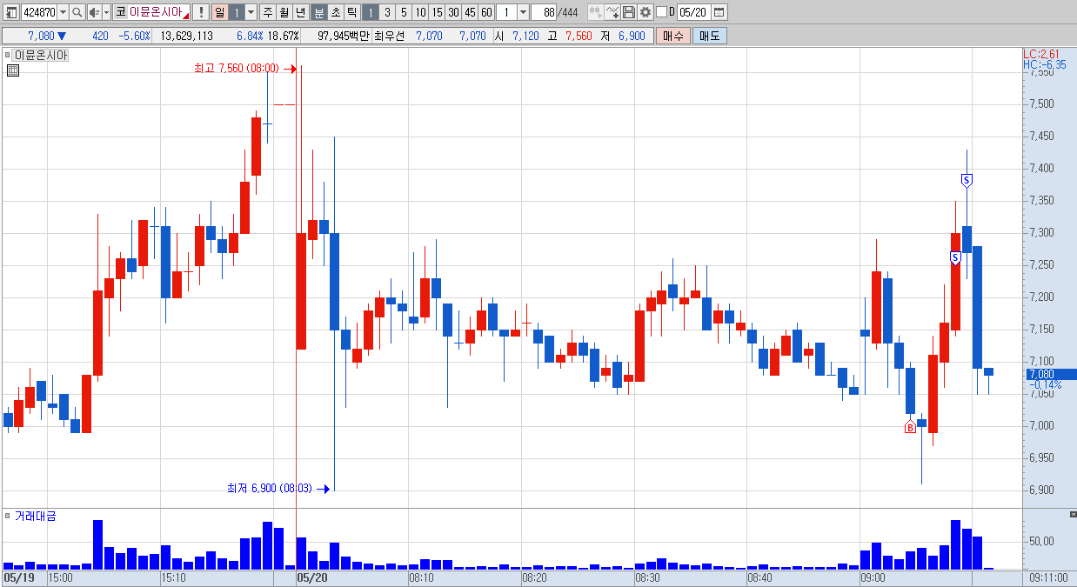This screenshot has width=1077, height=587.
Task: Open the calendar date picker icon
Action: pos(719,12)
